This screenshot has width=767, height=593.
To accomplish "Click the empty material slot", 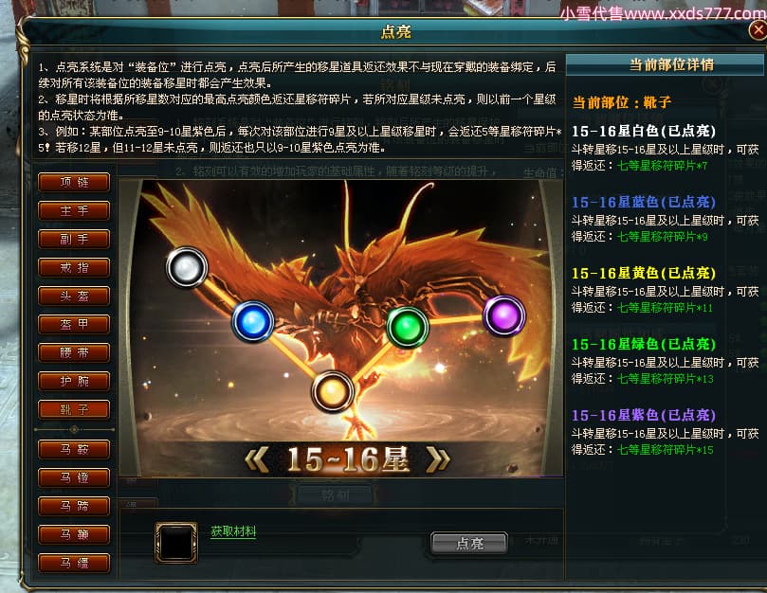I will (176, 542).
